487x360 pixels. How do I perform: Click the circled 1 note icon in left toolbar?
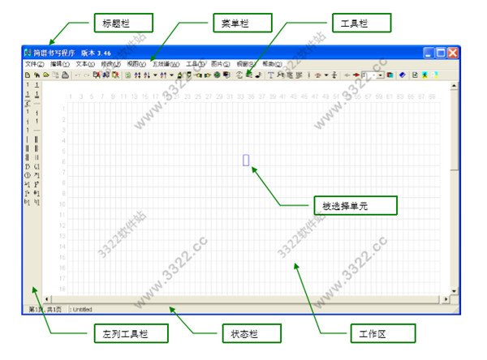click(x=28, y=176)
